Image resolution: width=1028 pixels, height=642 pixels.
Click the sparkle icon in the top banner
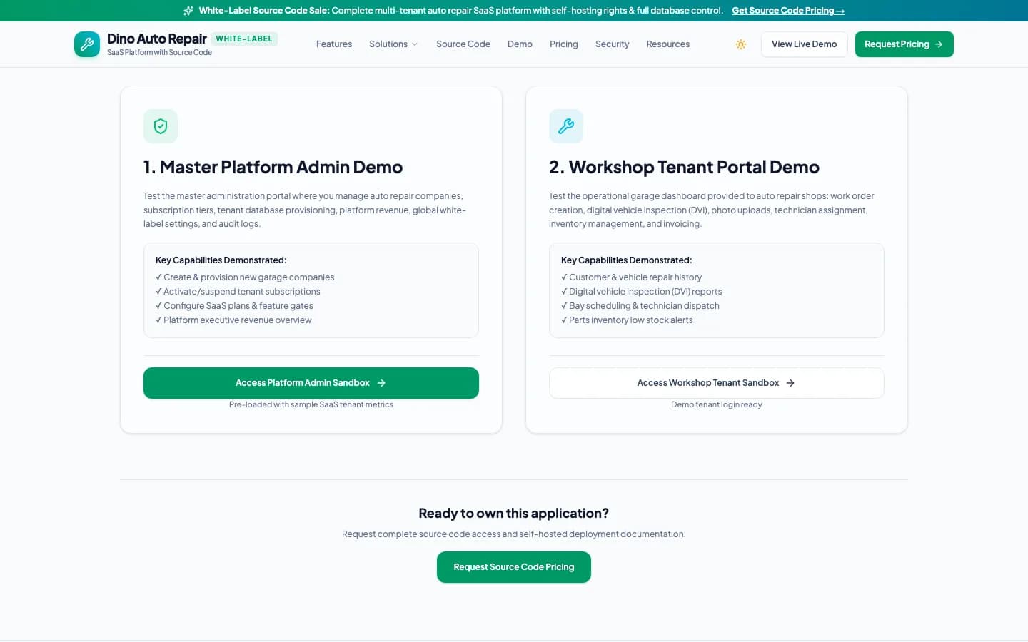point(188,11)
